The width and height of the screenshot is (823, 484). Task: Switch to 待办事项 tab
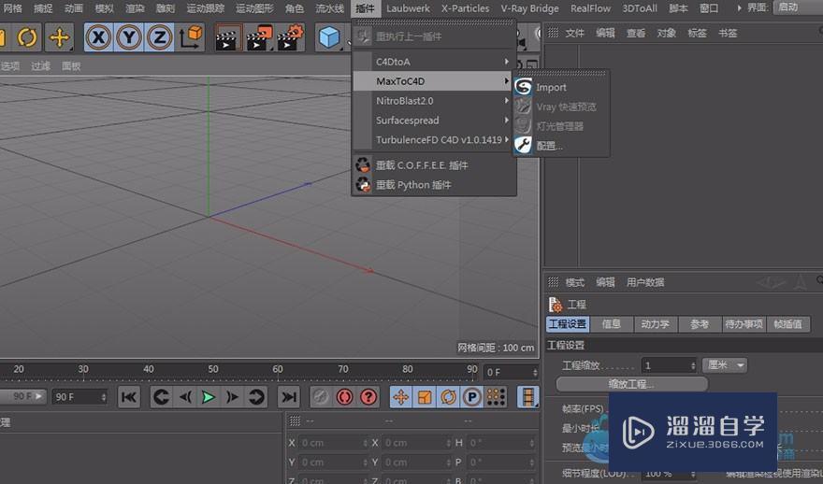(x=744, y=324)
